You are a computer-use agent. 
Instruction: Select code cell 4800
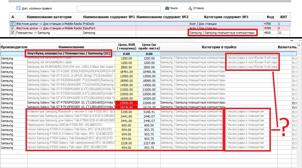270,33
